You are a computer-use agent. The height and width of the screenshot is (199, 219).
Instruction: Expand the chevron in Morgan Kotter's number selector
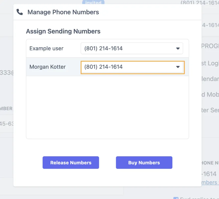coord(178,67)
